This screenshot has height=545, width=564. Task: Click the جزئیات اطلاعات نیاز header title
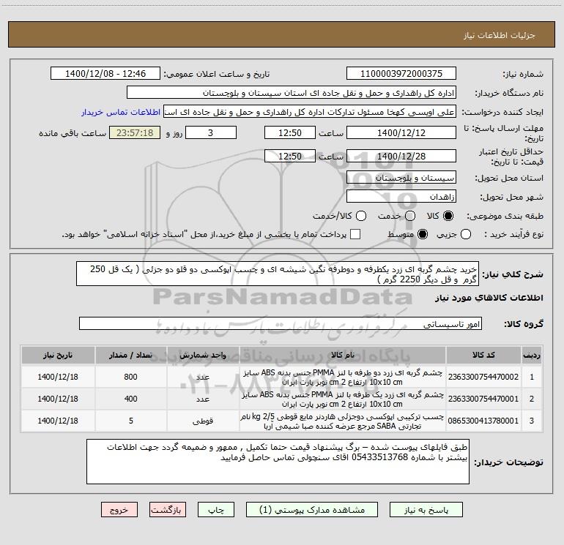(x=499, y=35)
